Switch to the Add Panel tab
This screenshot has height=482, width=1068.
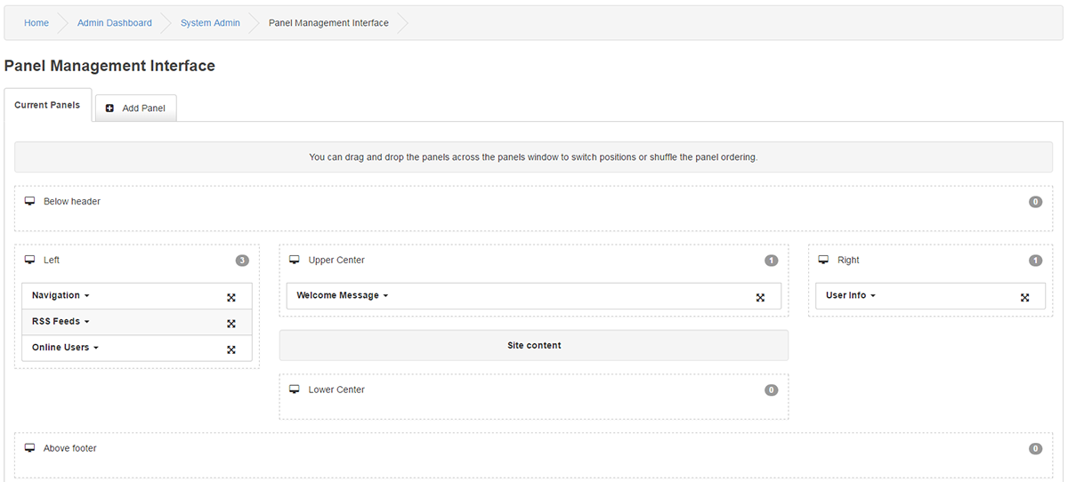(x=136, y=108)
